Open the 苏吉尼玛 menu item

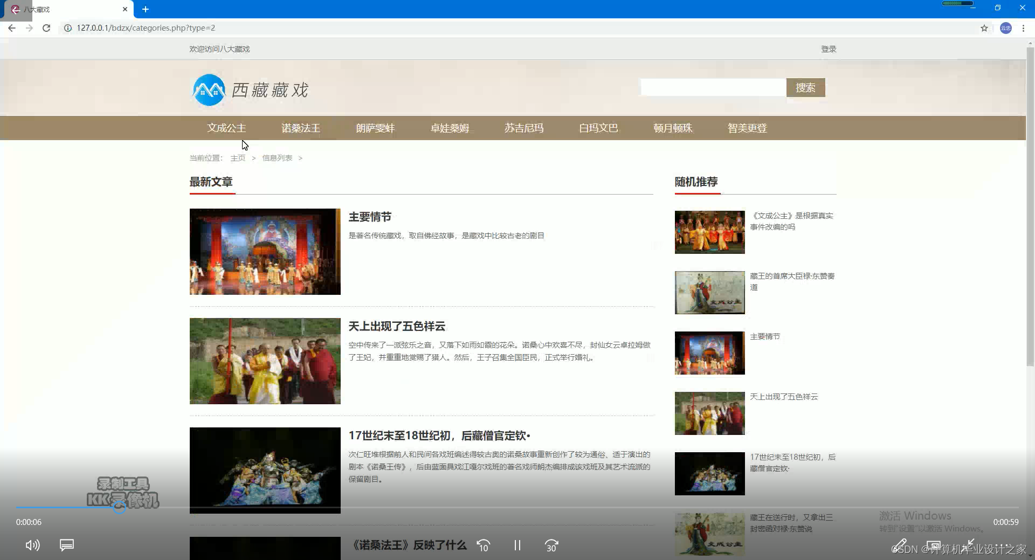click(524, 128)
